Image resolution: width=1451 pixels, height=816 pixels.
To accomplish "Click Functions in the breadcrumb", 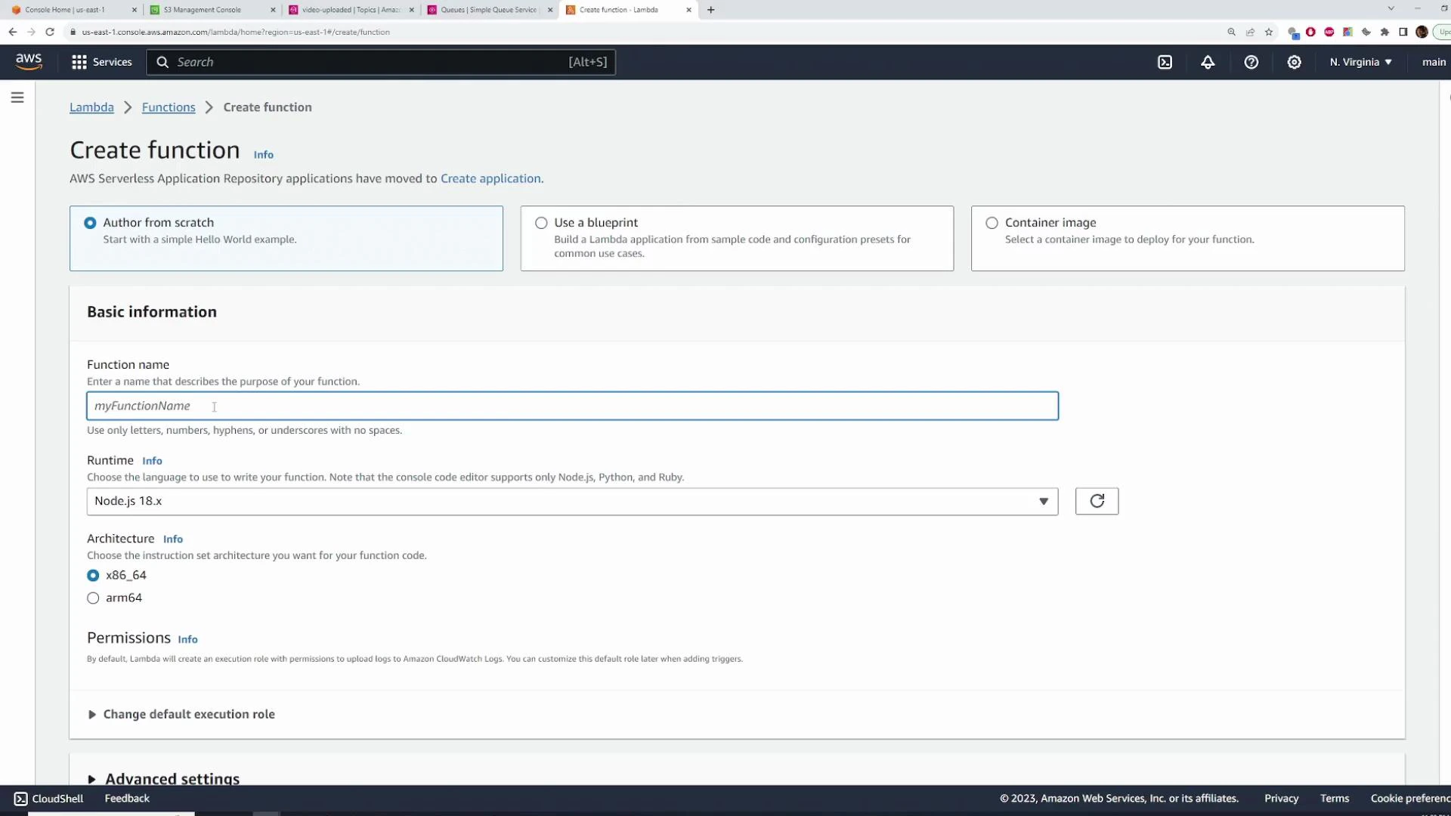I will tap(168, 107).
